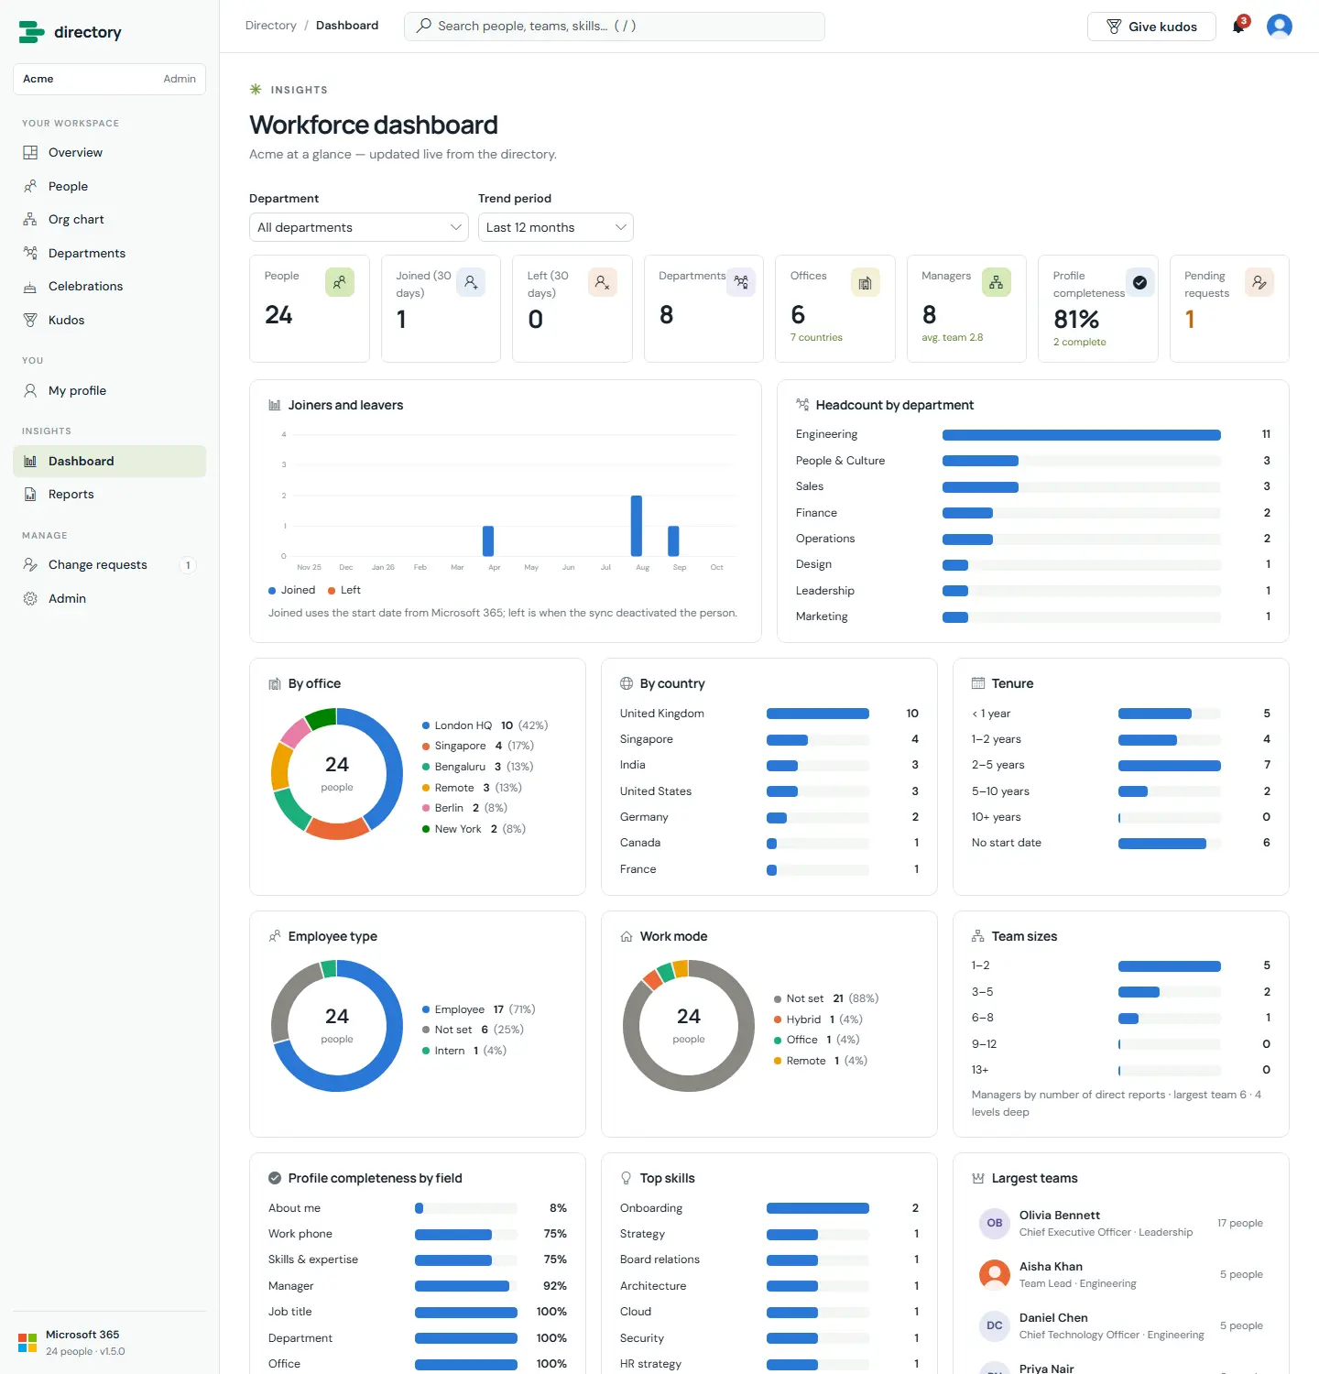The image size is (1319, 1374).
Task: Click the Left (30 days) card icon
Action: pyautogui.click(x=603, y=282)
